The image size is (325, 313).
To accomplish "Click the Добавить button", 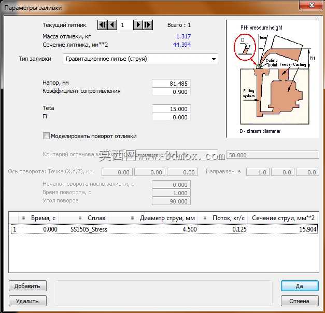I will (x=27, y=286).
